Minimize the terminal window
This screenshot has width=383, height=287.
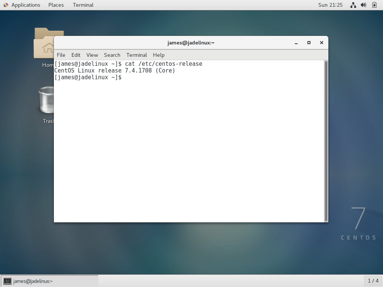coord(296,43)
